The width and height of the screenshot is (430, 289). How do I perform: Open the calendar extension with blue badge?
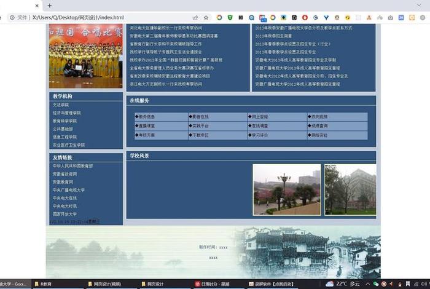tap(262, 18)
